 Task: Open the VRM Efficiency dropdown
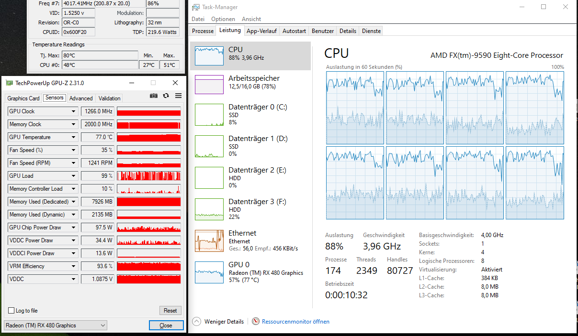73,266
